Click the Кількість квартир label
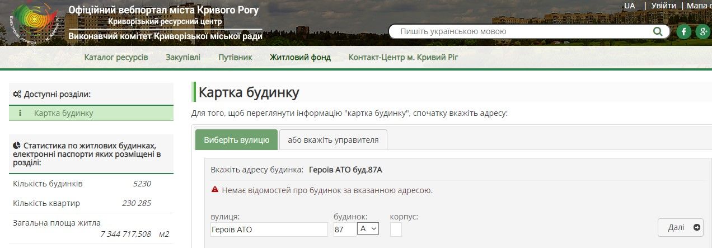Screen dimensions: 712x248 tap(46, 203)
